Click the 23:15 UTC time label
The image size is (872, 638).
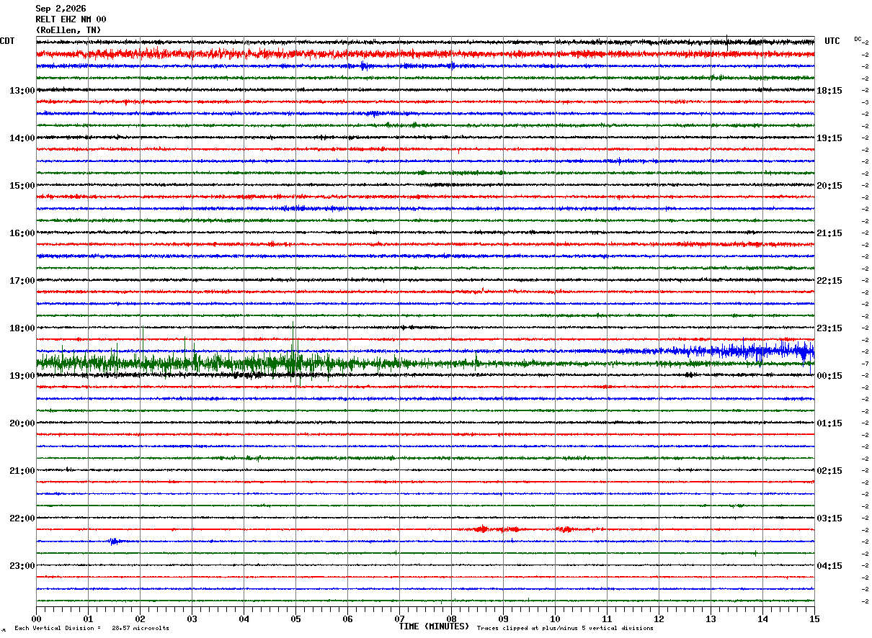829,328
